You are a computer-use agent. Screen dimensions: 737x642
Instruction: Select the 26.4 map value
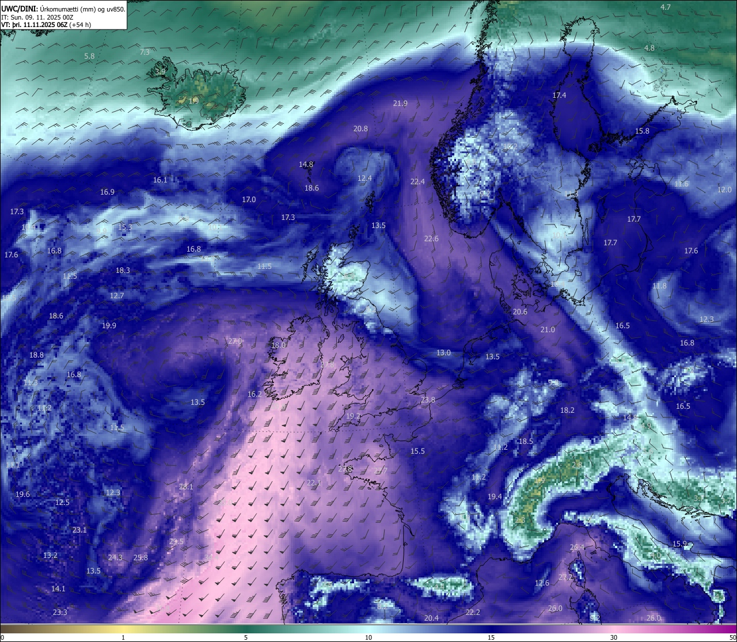click(x=577, y=548)
